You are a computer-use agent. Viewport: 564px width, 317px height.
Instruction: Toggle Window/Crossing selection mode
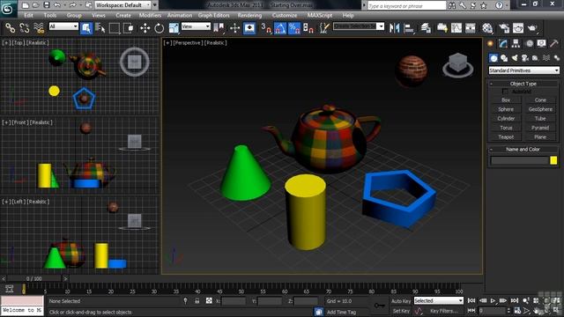pyautogui.click(x=128, y=27)
